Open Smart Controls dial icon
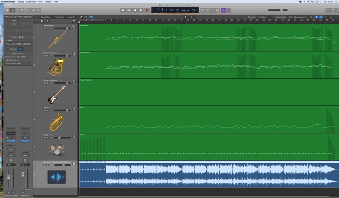 point(28,10)
